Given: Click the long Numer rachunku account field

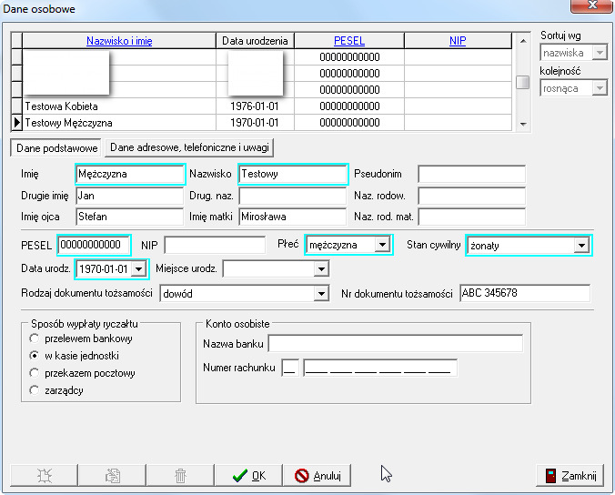Looking at the screenshot, I should click(x=380, y=368).
